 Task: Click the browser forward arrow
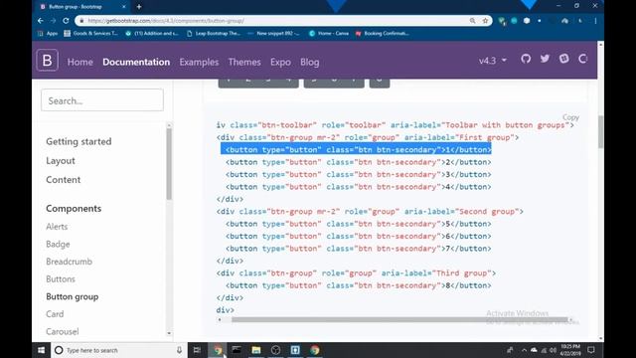(x=53, y=20)
